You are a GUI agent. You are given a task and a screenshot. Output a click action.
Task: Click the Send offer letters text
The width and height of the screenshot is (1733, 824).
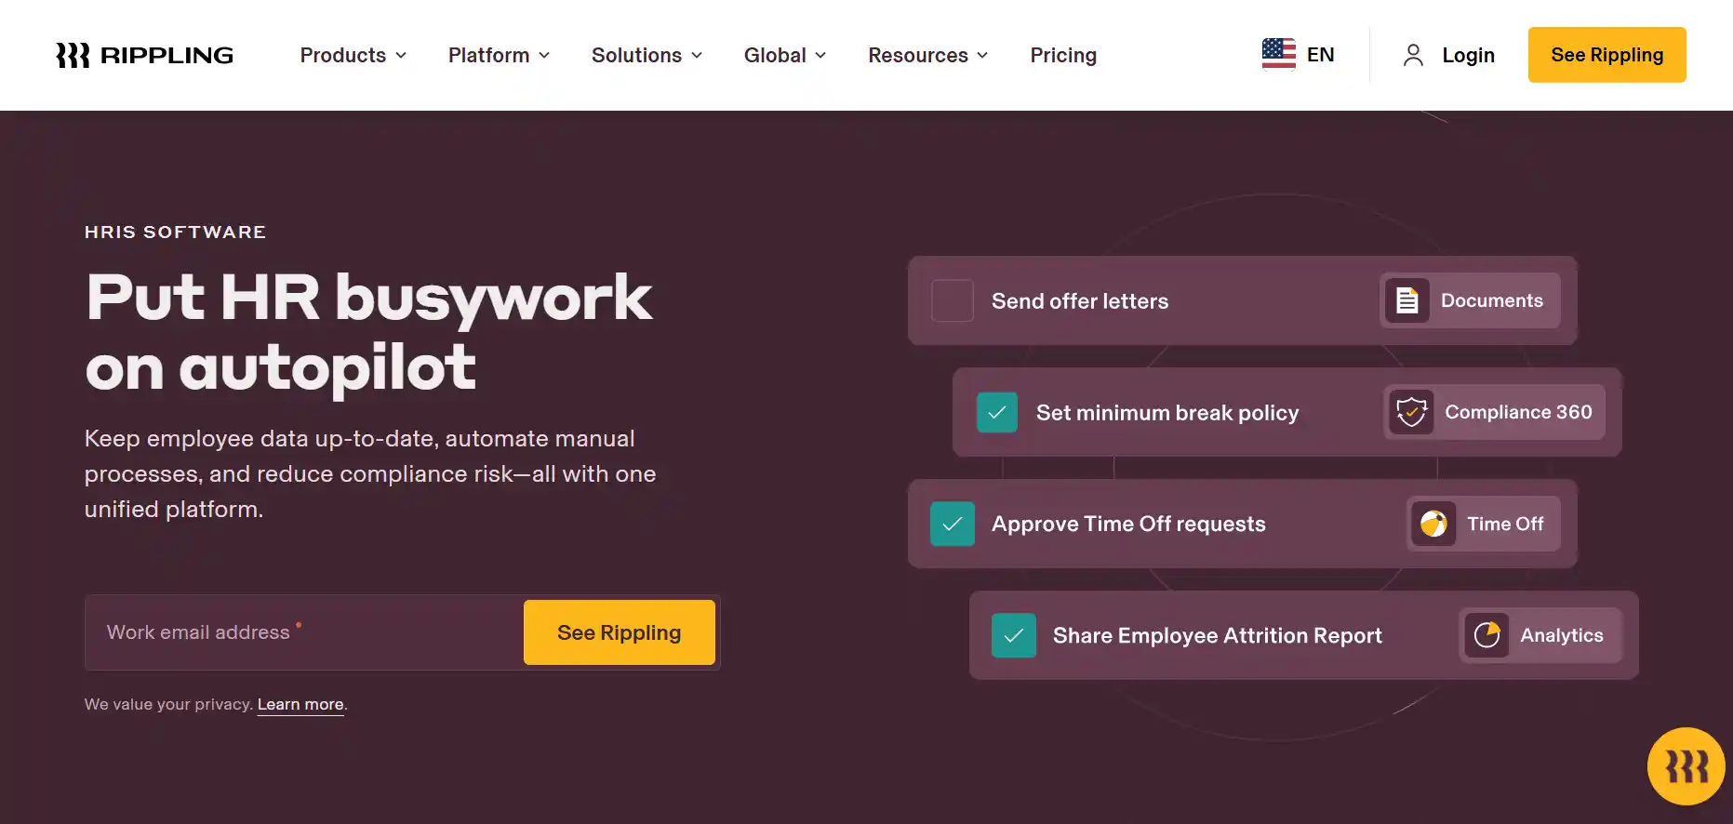pos(1080,301)
